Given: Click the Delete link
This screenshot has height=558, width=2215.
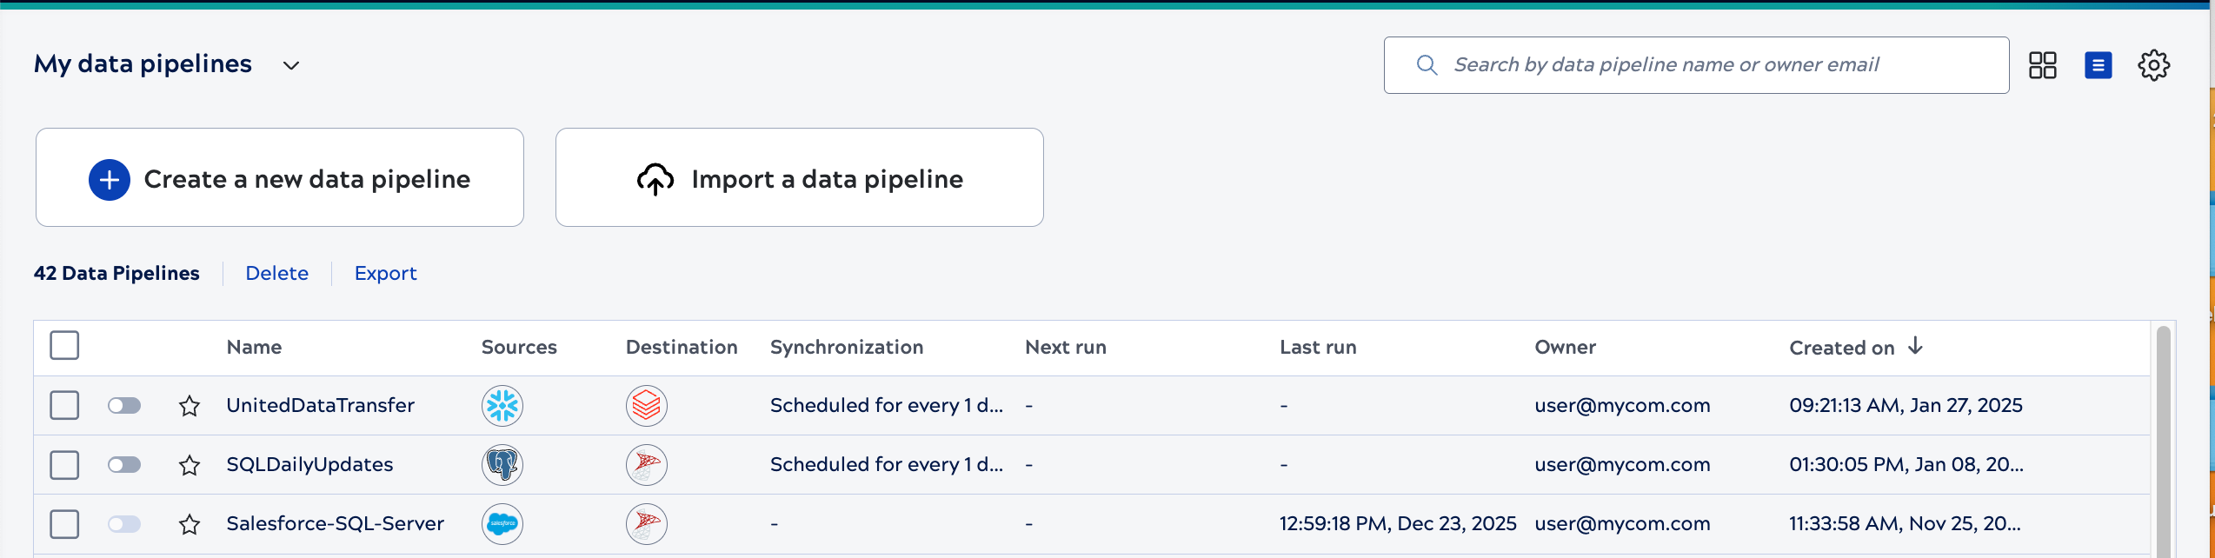Looking at the screenshot, I should [277, 273].
